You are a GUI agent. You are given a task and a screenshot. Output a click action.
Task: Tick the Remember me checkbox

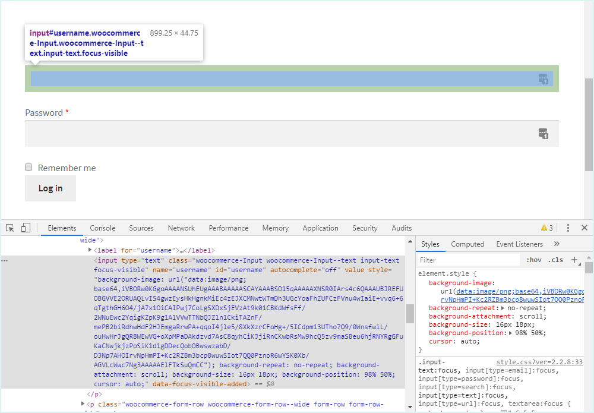pyautogui.click(x=29, y=167)
